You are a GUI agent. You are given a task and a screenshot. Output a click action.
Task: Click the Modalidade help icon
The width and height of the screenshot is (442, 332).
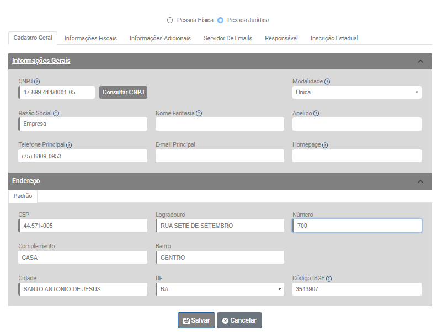click(x=327, y=82)
